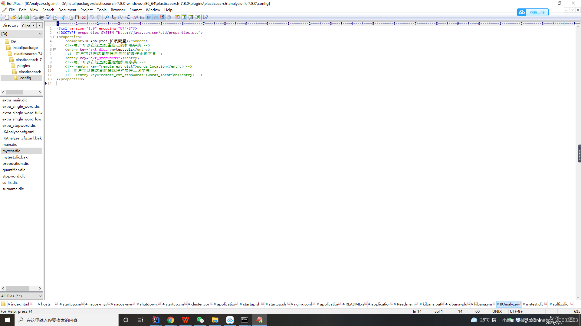The height and width of the screenshot is (326, 581).
Task: Select IKAnalyzer.cfg.xml tab in taskbar
Action: [x=510, y=304]
